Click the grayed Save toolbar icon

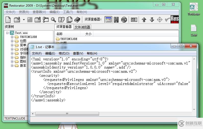click(x=30, y=20)
